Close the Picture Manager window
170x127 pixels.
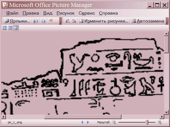click(x=164, y=5)
